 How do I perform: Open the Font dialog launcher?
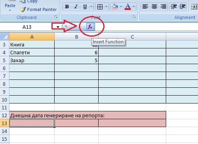pos(134,17)
